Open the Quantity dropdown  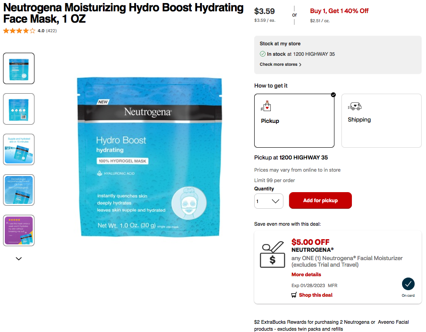click(x=269, y=201)
